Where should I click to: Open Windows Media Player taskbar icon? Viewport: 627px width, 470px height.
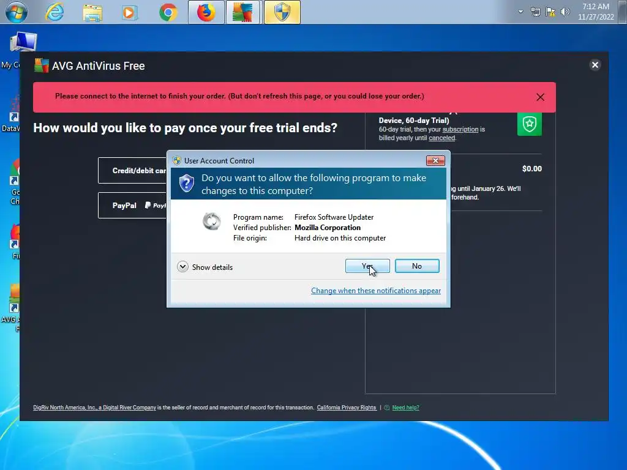point(129,12)
